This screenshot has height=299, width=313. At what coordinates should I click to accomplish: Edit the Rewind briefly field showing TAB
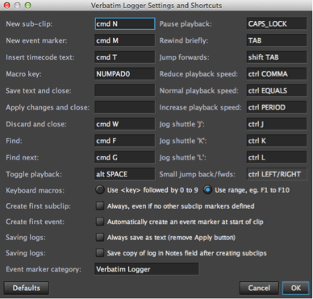(277, 40)
